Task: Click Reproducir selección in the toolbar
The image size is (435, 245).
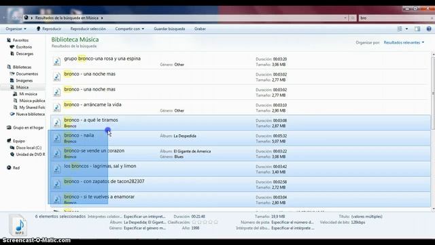Action: click(88, 29)
